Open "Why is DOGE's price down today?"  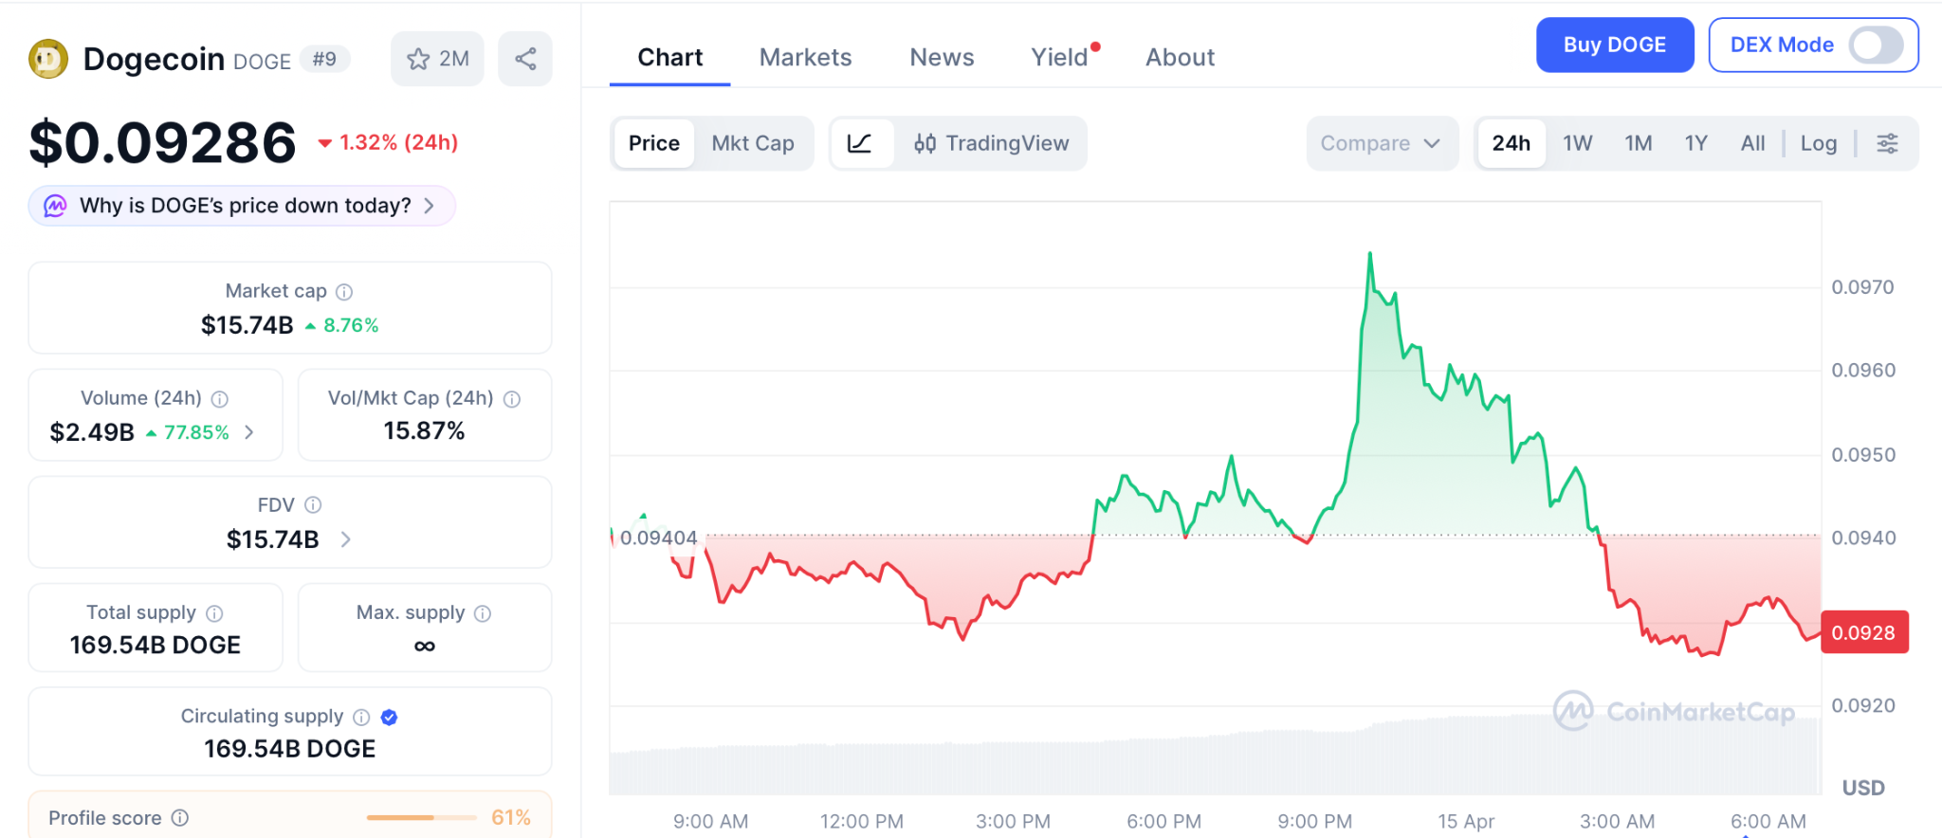click(243, 206)
